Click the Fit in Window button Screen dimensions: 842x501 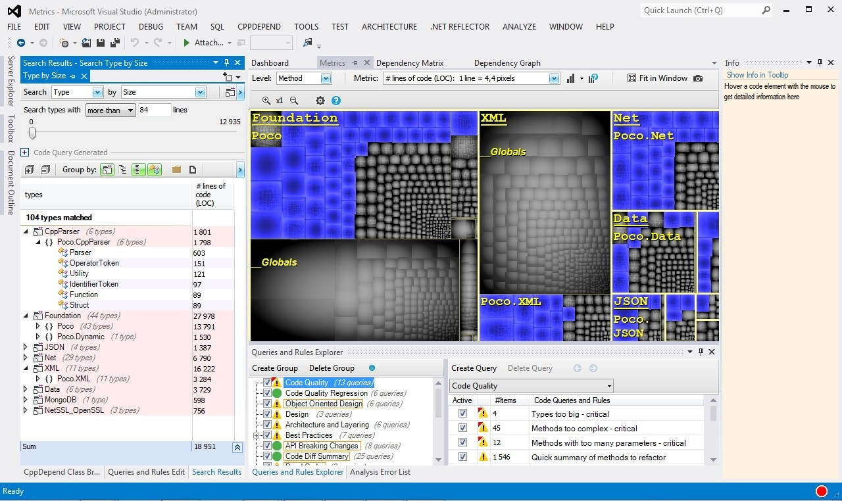(x=656, y=78)
